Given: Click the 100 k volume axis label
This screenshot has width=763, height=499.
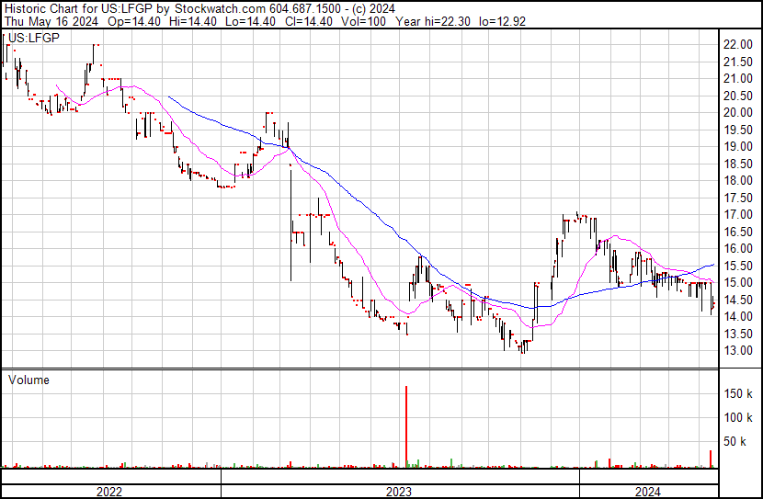Looking at the screenshot, I should [737, 418].
